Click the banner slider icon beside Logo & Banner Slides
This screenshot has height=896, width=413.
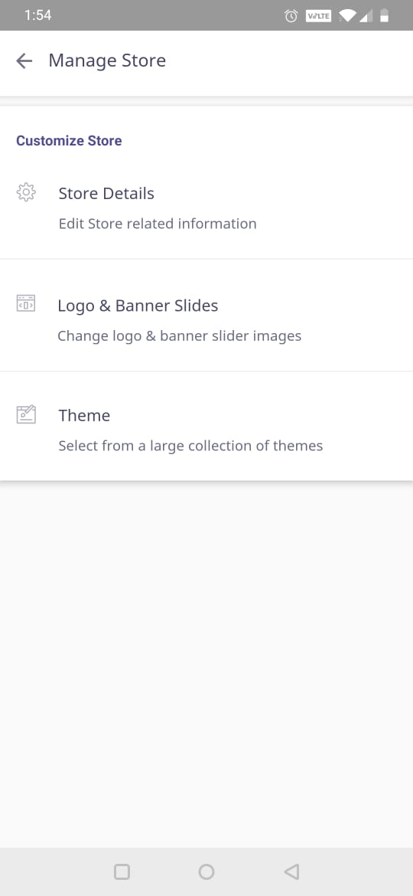pos(26,303)
